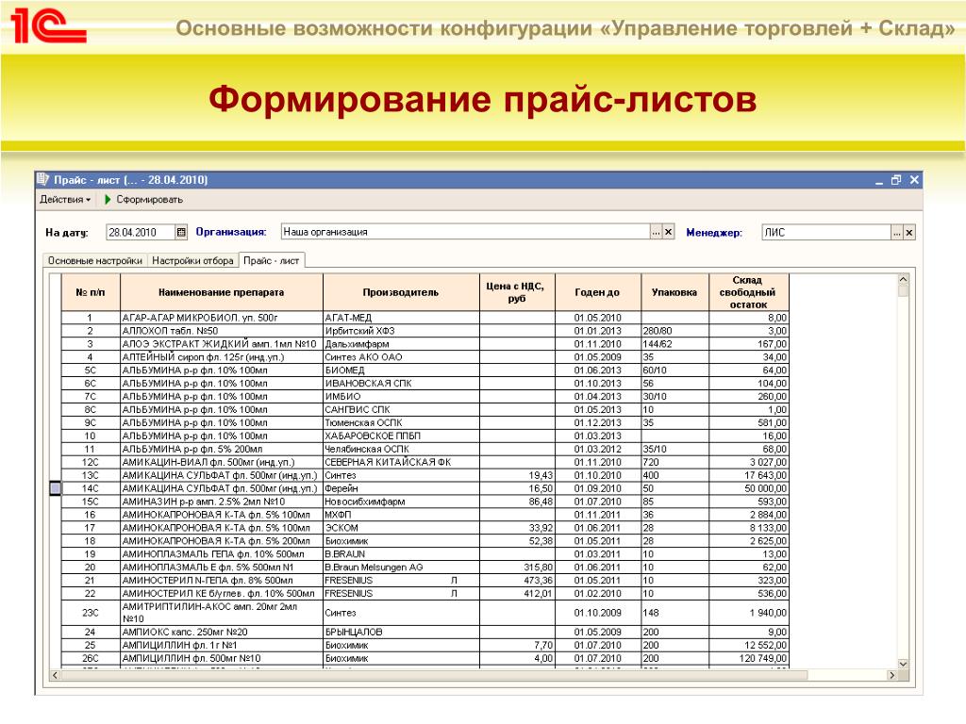Minimize the price list window
The width and height of the screenshot is (966, 724).
879,180
